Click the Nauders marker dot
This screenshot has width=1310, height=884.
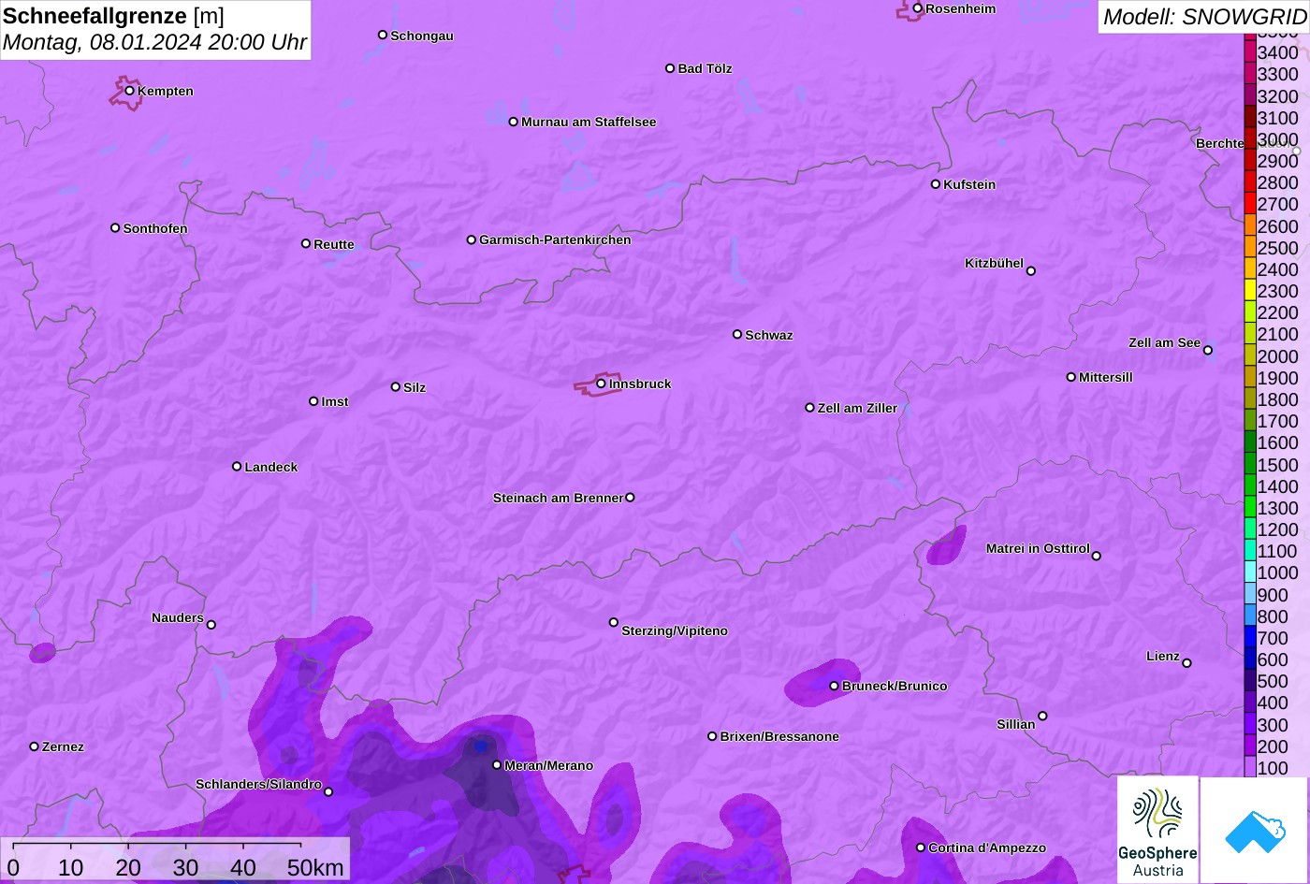(211, 625)
